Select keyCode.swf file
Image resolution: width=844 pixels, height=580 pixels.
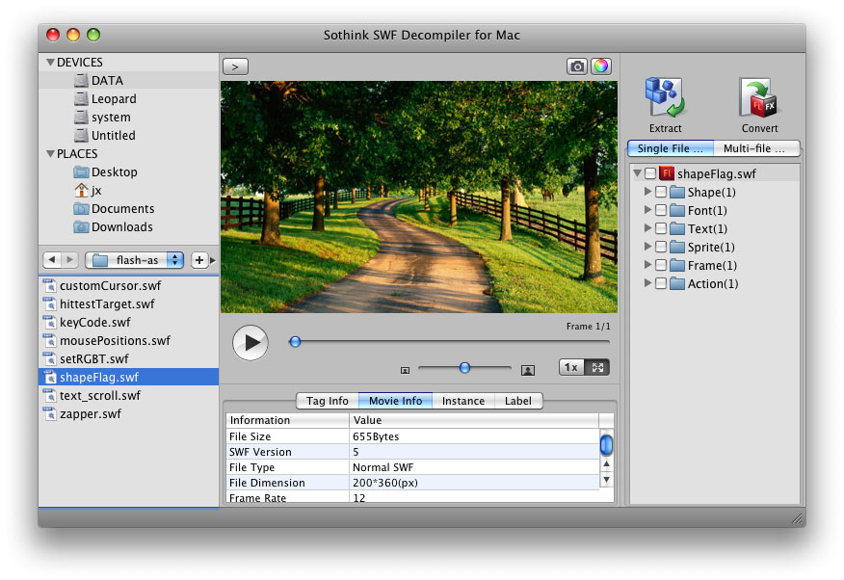pyautogui.click(x=129, y=323)
